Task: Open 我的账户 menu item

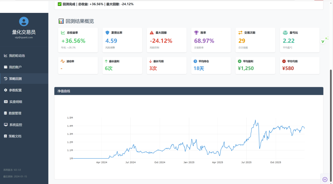Action: [x=15, y=67]
